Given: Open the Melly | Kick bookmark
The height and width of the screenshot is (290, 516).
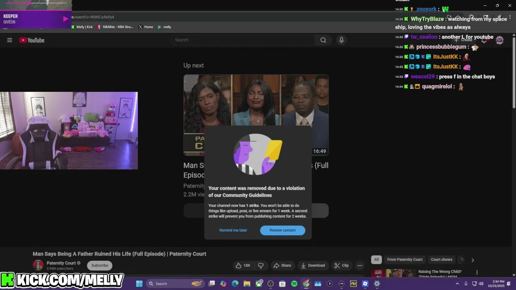Looking at the screenshot, I should [82, 27].
